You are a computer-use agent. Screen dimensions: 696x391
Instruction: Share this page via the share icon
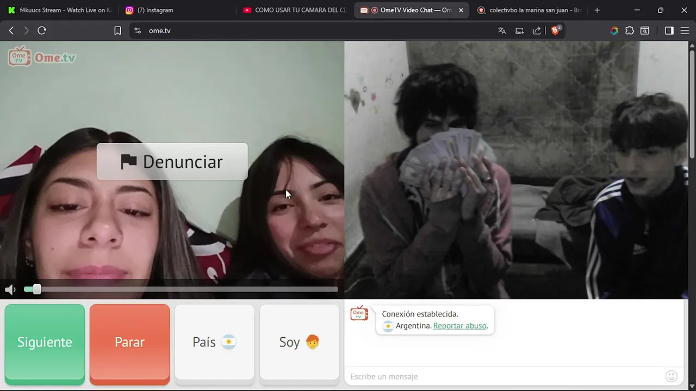537,31
